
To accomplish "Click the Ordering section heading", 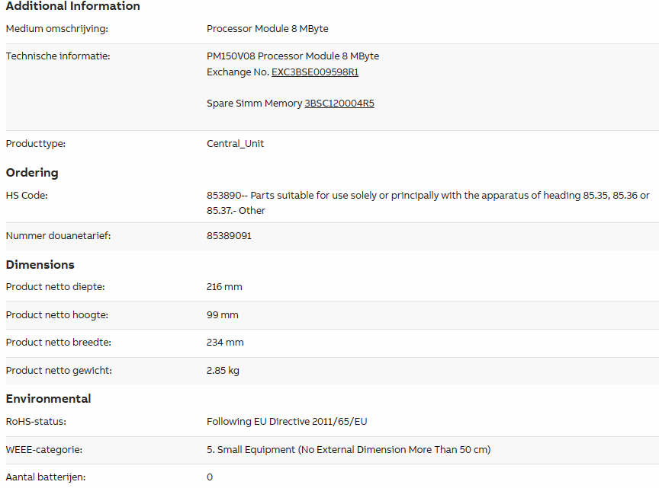I will point(32,173).
